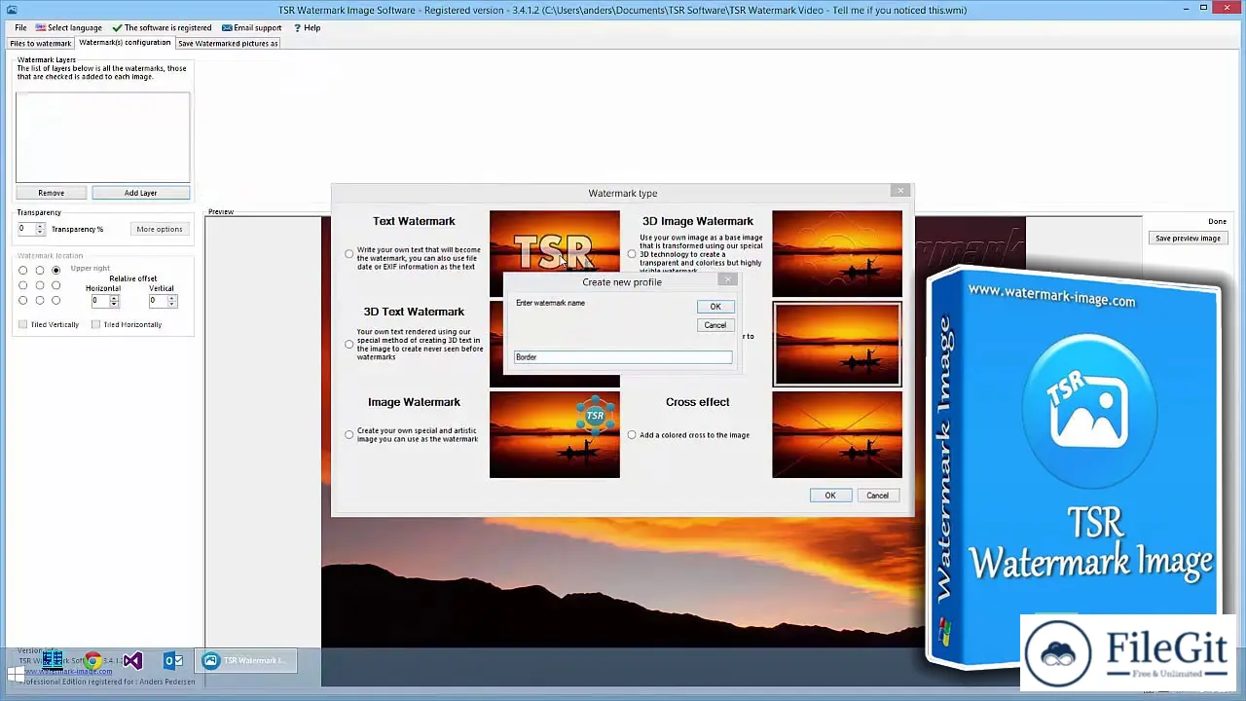Click the Remove layer button

pos(51,193)
